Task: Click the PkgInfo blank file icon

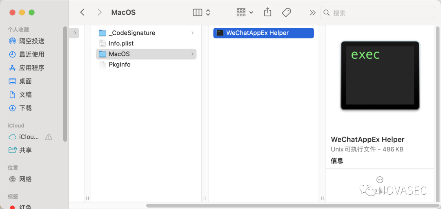Action: 102,64
